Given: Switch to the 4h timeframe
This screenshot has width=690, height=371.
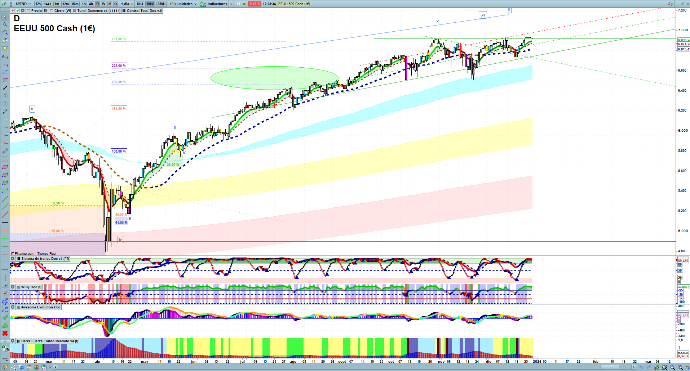Looking at the screenshot, I should (x=91, y=4).
